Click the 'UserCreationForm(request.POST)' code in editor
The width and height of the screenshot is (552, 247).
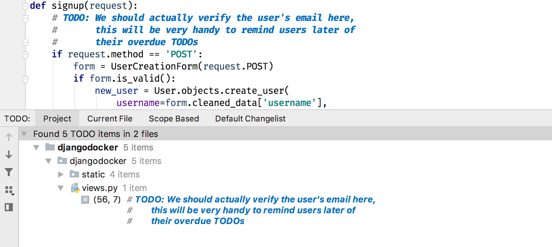(x=192, y=66)
